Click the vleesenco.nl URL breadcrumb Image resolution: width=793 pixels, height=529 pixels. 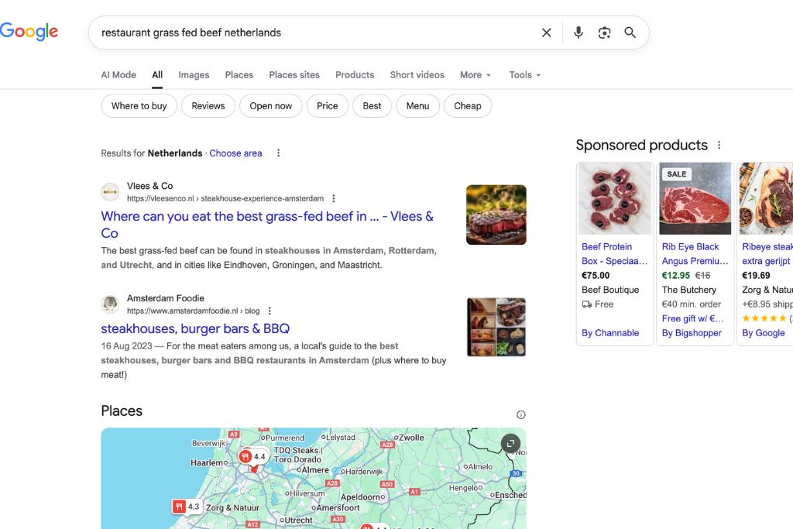[225, 199]
